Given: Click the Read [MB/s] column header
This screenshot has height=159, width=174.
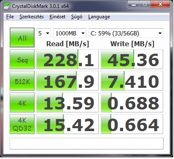Looking at the screenshot, I should click(x=67, y=44).
